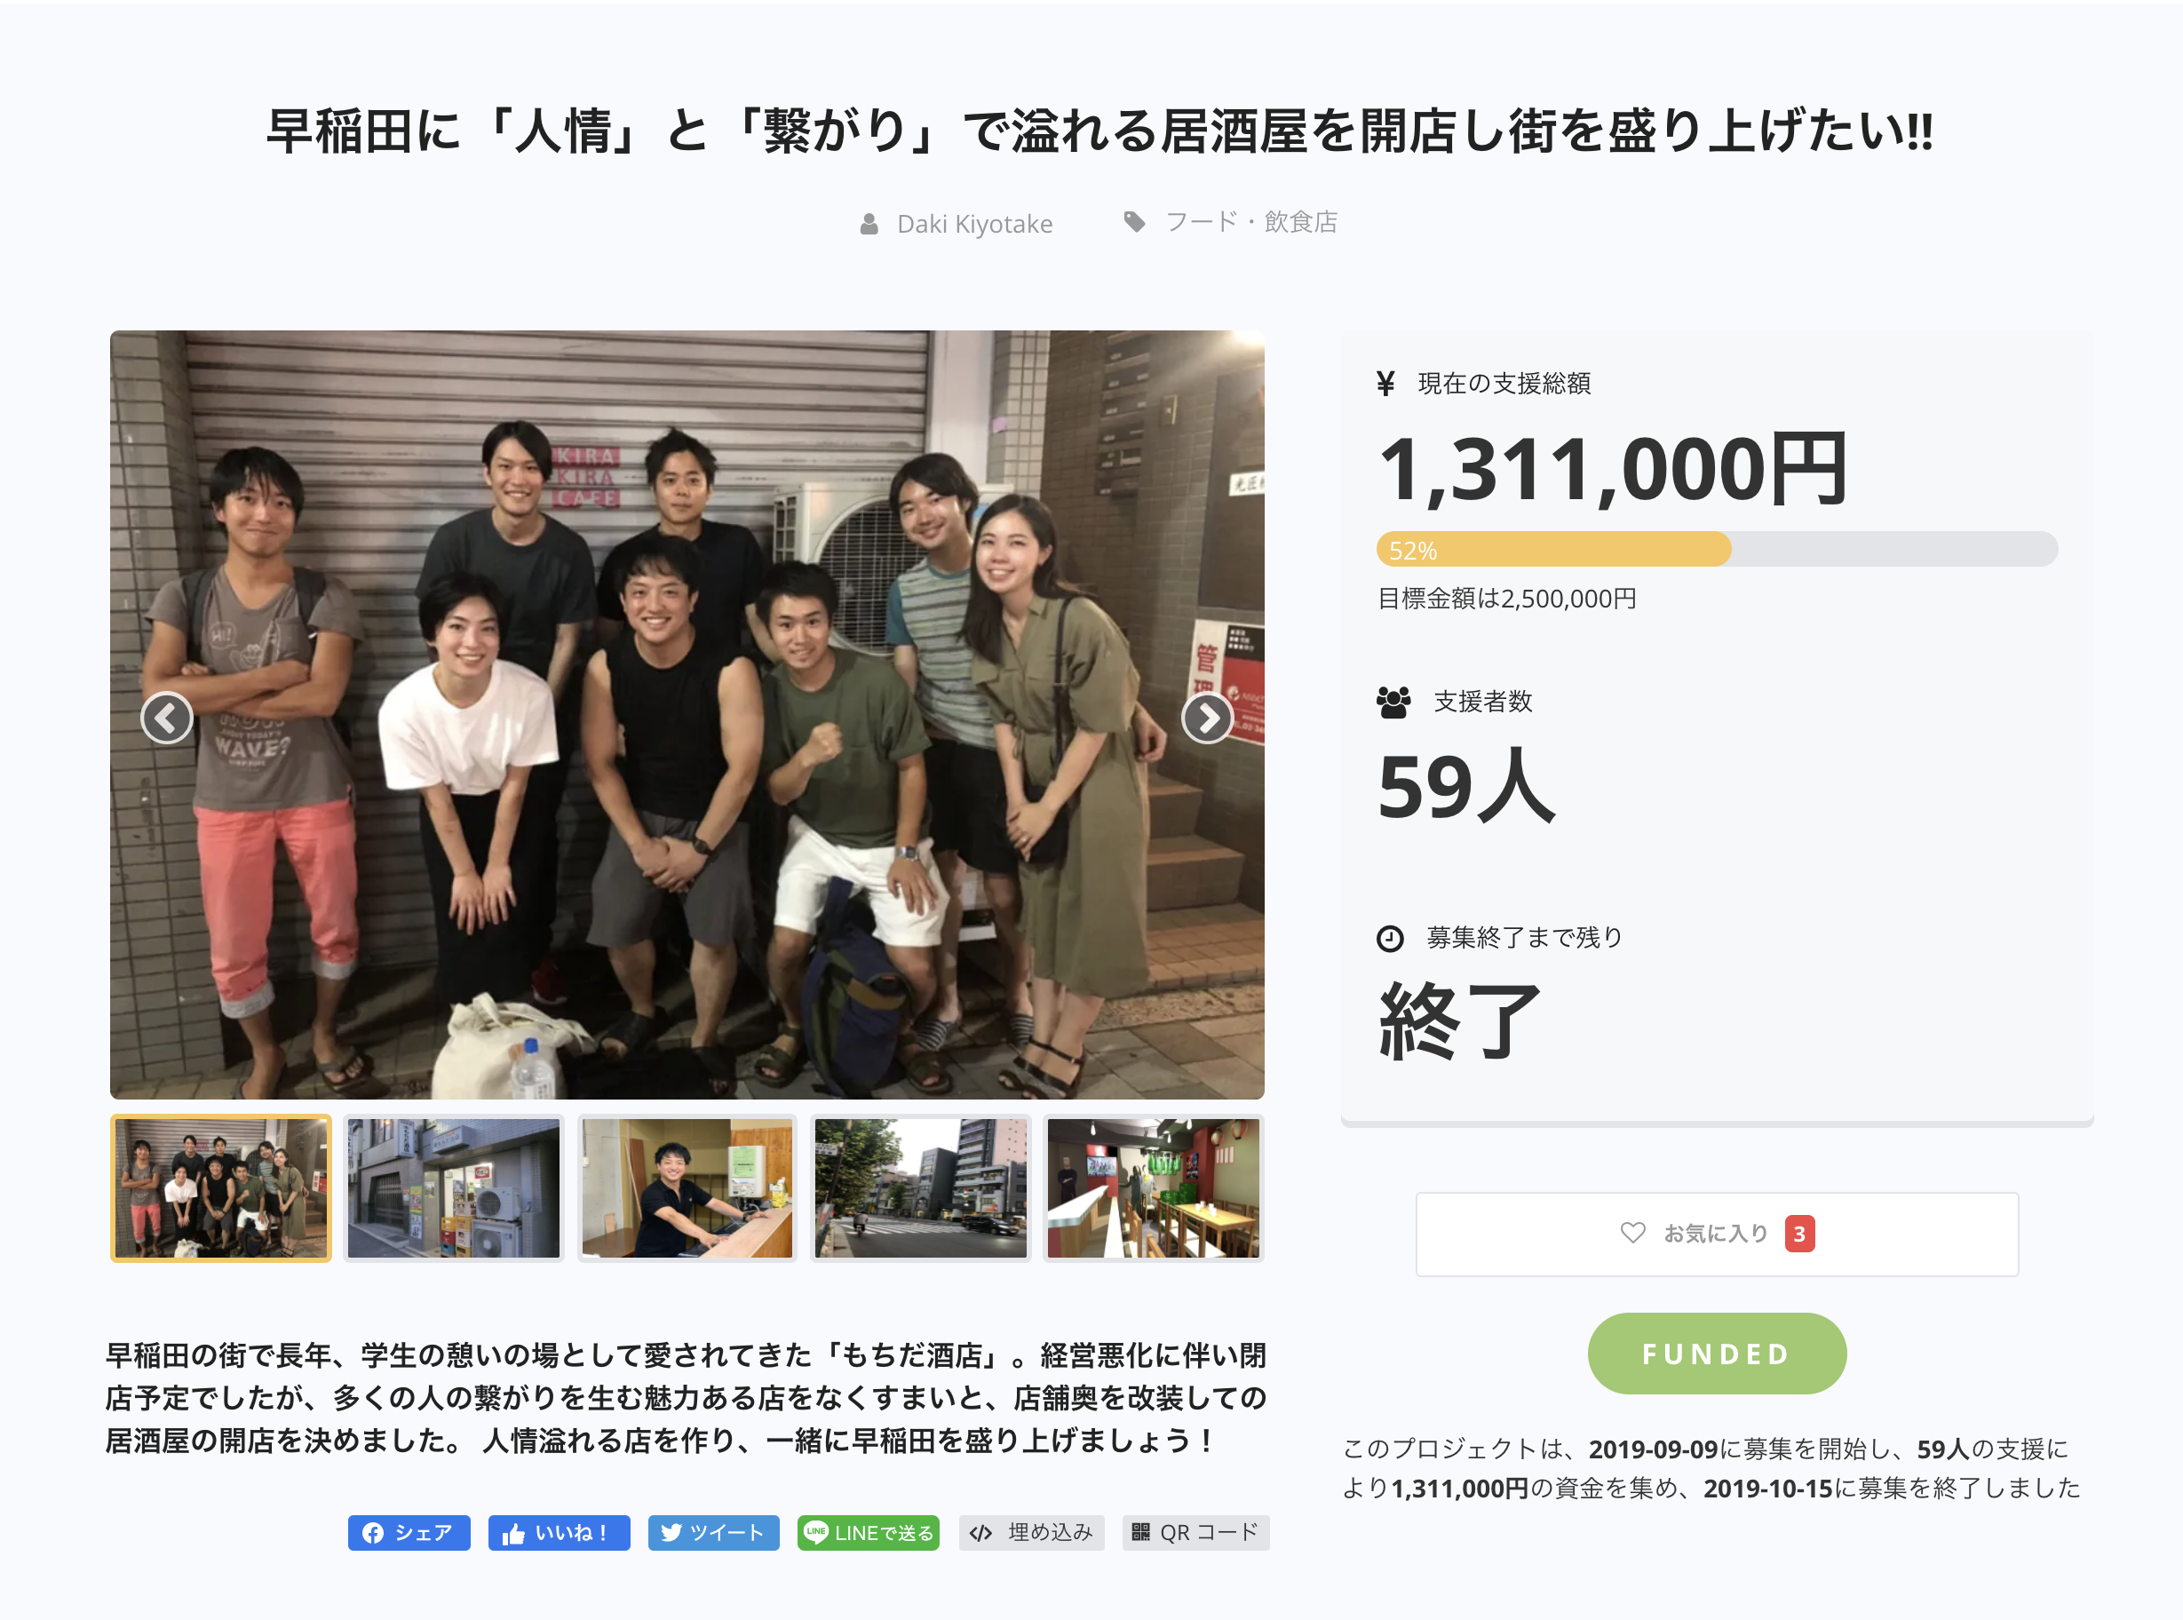Browse the フード・飲食店 category
The height and width of the screenshot is (1620, 2183).
coord(1250,223)
